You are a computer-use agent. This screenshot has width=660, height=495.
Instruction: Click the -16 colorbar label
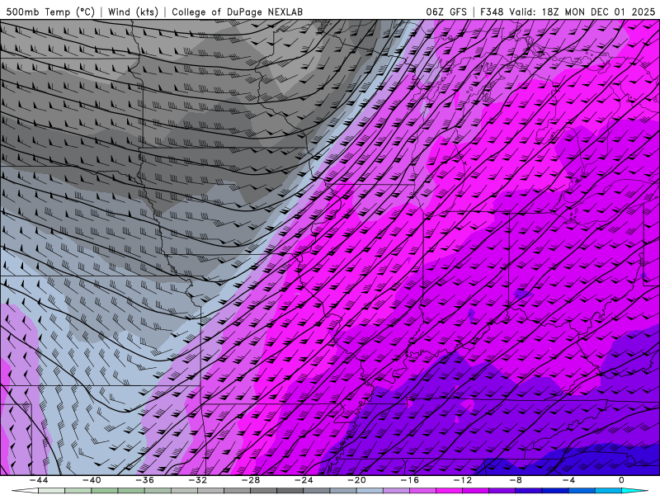pyautogui.click(x=409, y=480)
